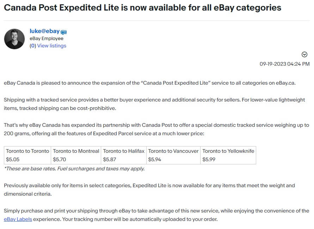Click the Canada Post Expedited Lite post title
The width and height of the screenshot is (314, 229).
pyautogui.click(x=142, y=8)
